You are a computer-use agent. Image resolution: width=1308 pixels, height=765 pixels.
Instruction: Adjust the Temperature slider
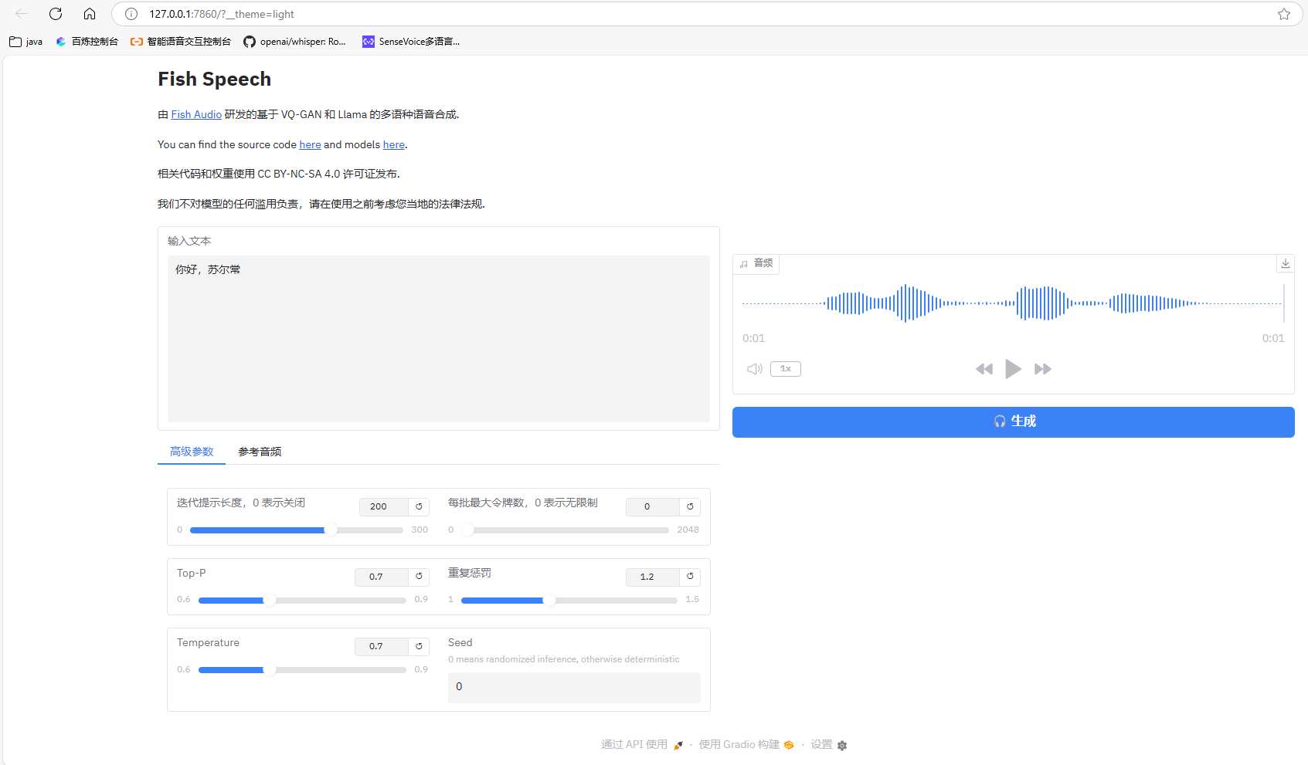(x=302, y=670)
